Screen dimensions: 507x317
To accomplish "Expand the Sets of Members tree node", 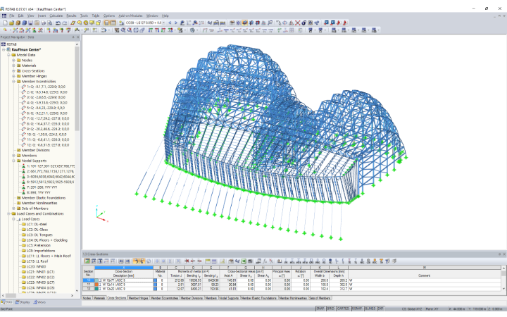I will (x=13, y=209).
